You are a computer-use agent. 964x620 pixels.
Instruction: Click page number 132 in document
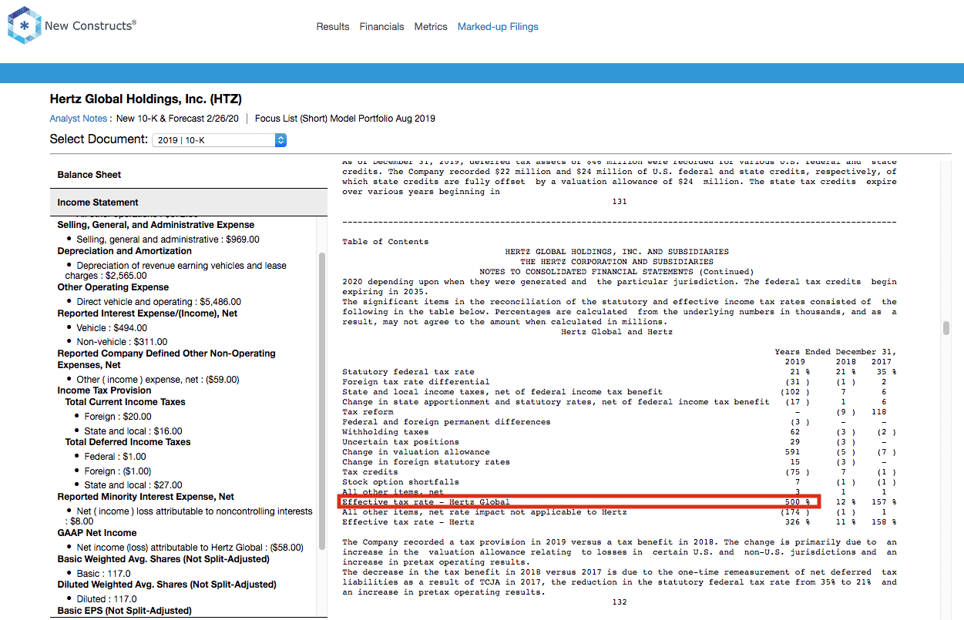[x=620, y=602]
